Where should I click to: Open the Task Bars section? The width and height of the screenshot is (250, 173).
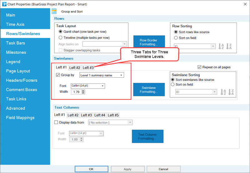15,43
